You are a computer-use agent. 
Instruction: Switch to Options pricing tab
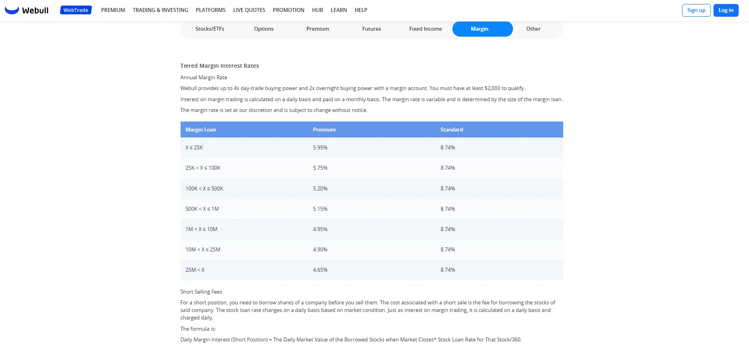[x=263, y=29]
